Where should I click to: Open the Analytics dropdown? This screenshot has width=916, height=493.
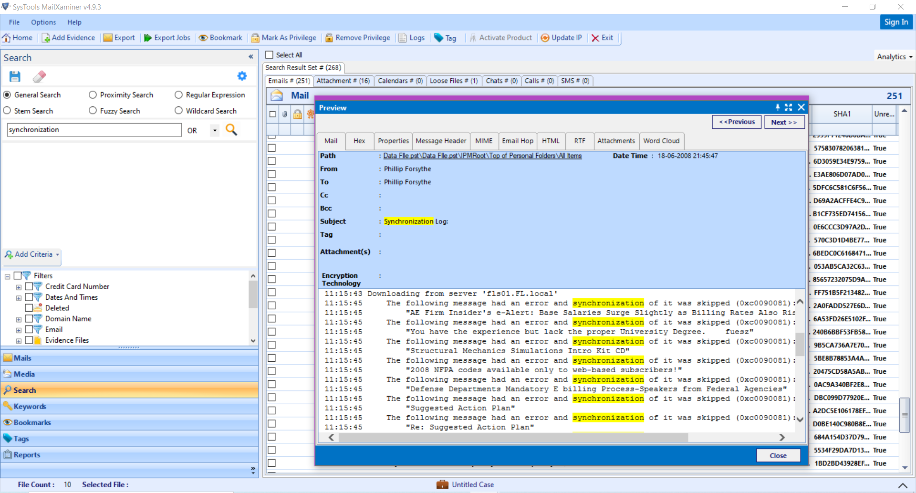[x=894, y=57]
